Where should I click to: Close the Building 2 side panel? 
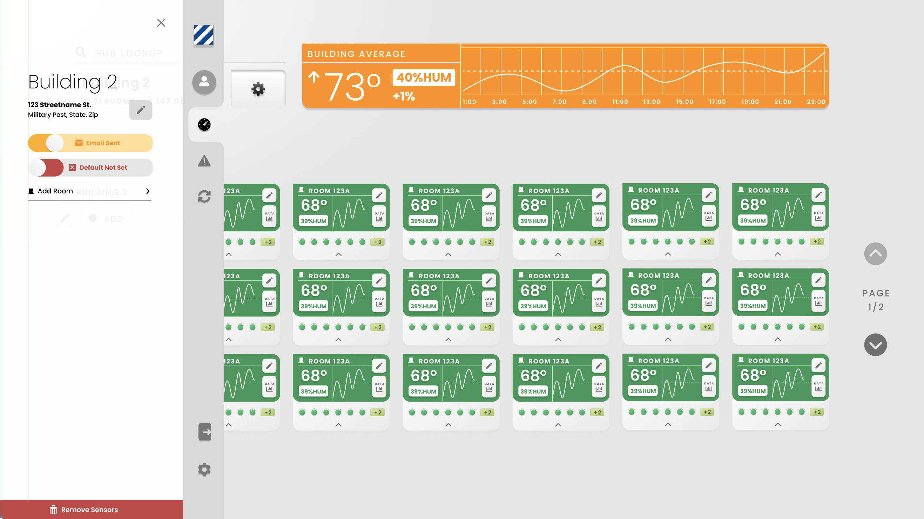coord(161,23)
